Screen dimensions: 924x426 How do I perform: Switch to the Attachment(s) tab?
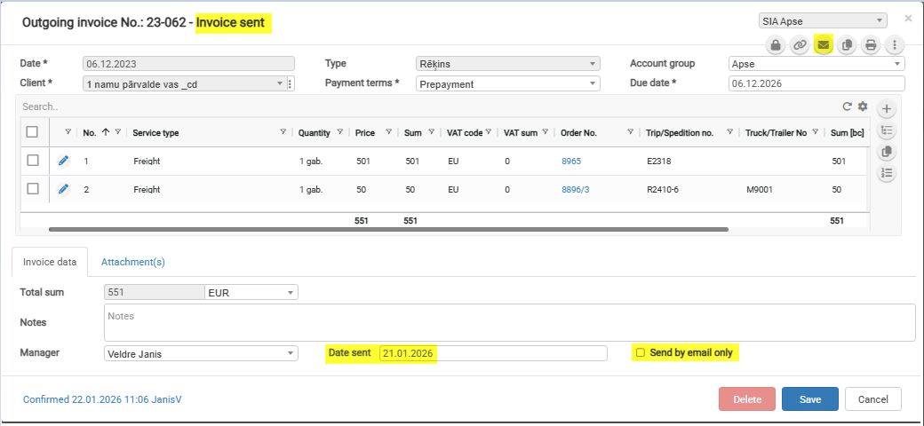coord(132,262)
